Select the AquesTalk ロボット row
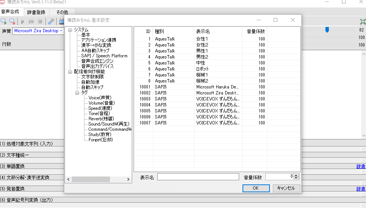The image size is (366, 208). point(201,69)
